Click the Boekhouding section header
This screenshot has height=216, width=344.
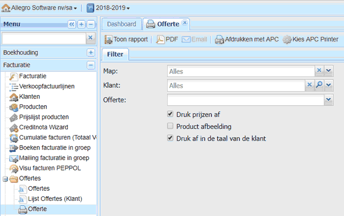click(x=48, y=52)
